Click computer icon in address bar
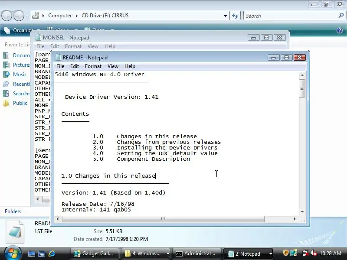The image size is (347, 260). tap(36, 16)
